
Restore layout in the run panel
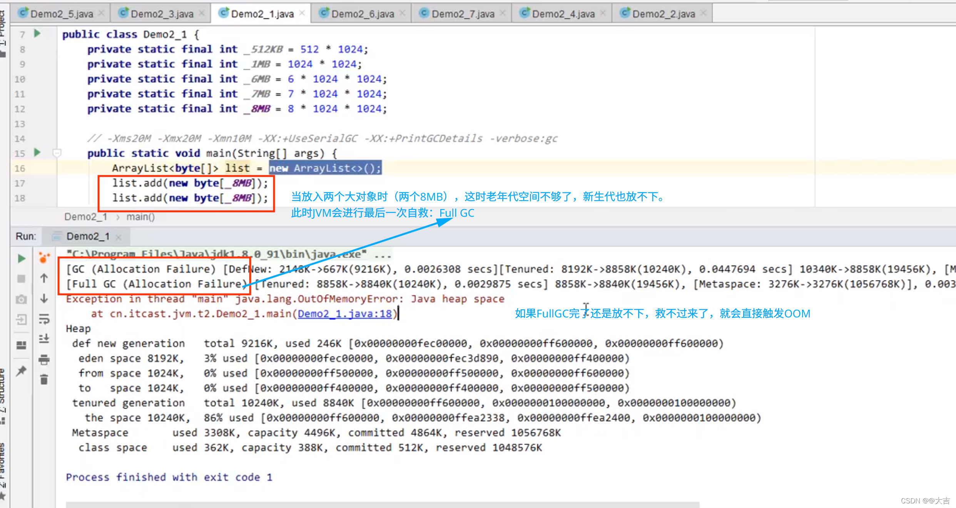22,345
